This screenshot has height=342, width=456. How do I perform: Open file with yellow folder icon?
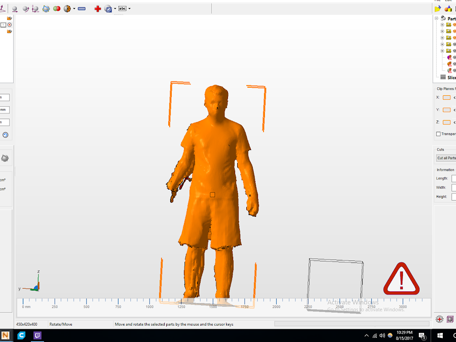[437, 9]
